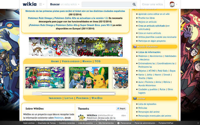Click the Anime section icon in sidebar
200x125 pixels.
point(135,98)
